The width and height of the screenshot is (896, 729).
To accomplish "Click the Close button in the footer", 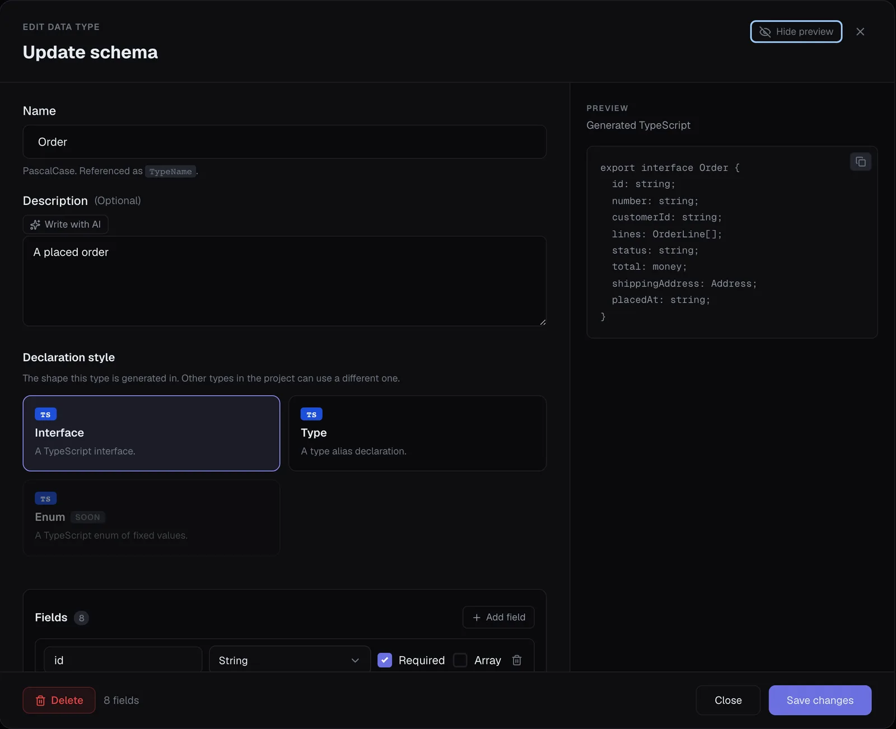I will 728,700.
